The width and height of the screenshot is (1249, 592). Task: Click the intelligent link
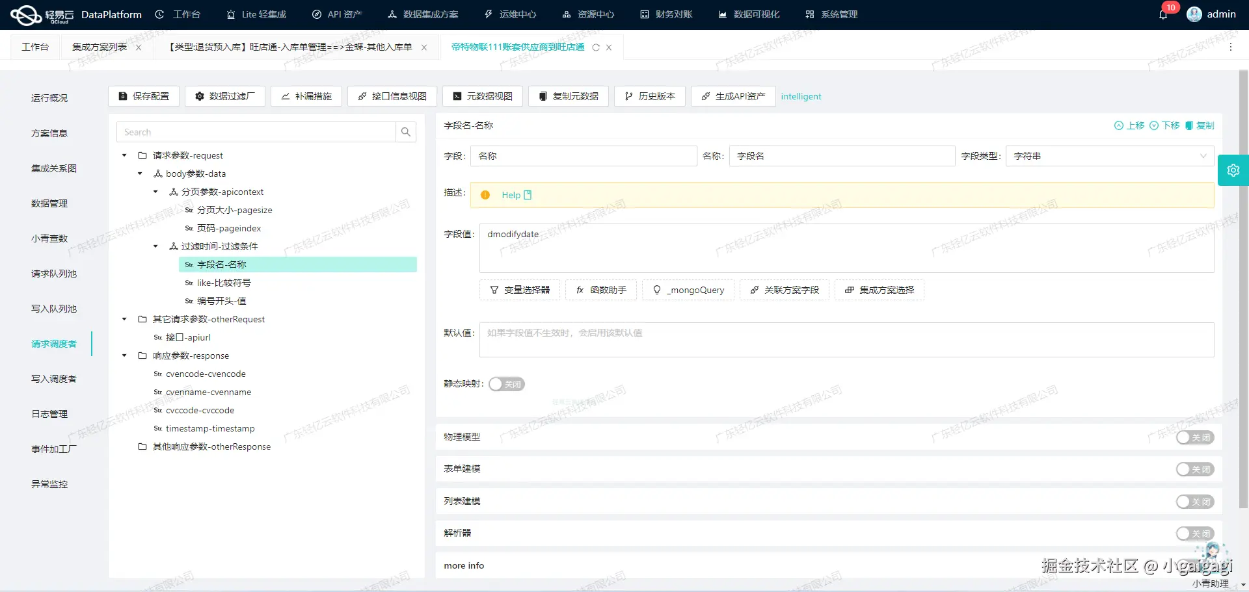tap(801, 96)
